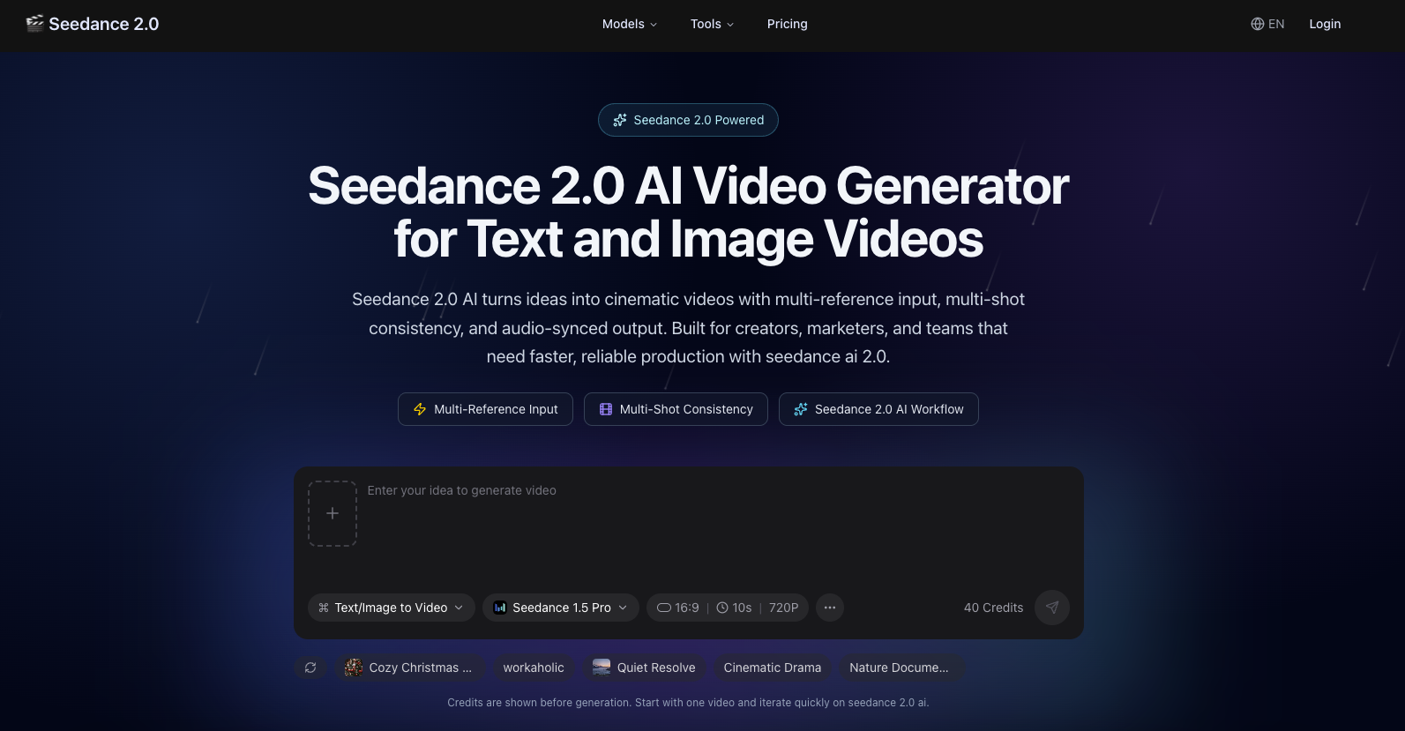Select the workaholic suggestion
The height and width of the screenshot is (731, 1405).
[x=534, y=668]
